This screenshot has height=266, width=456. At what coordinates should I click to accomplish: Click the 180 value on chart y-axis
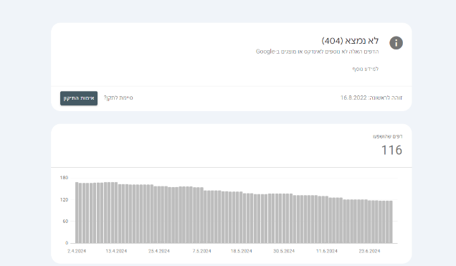pyautogui.click(x=64, y=178)
